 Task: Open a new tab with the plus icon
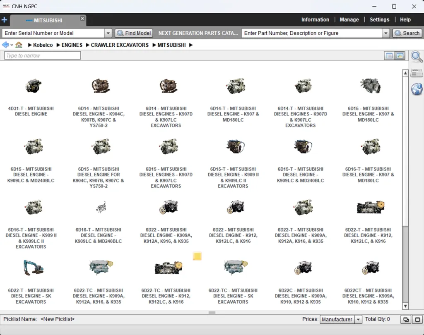(4, 20)
